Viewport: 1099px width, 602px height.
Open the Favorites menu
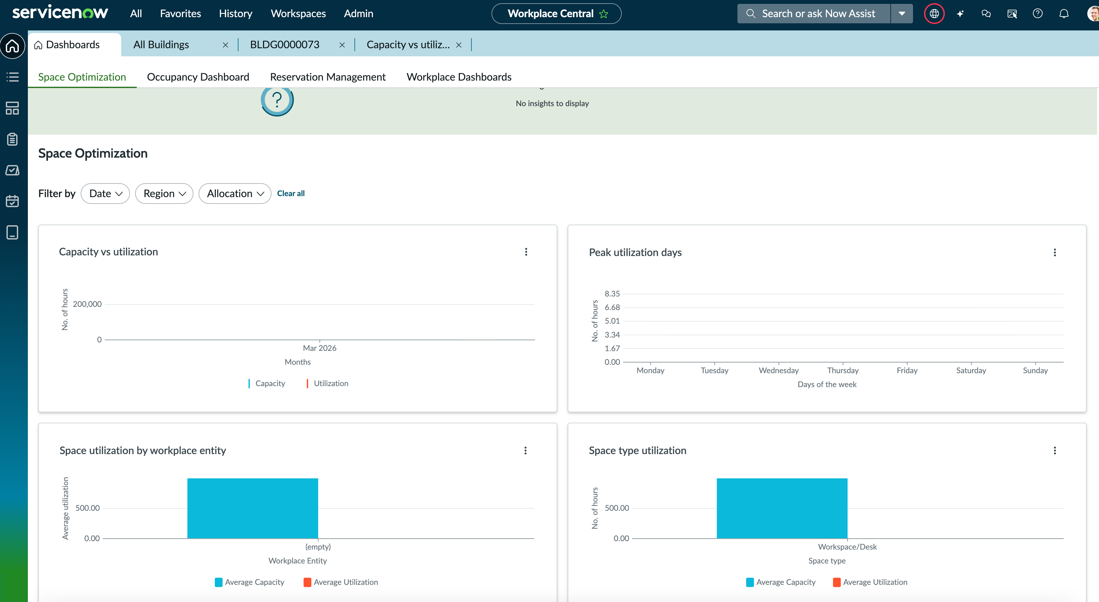click(x=180, y=14)
